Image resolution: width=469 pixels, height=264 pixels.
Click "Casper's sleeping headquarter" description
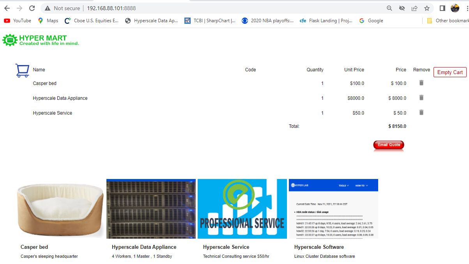(49, 256)
